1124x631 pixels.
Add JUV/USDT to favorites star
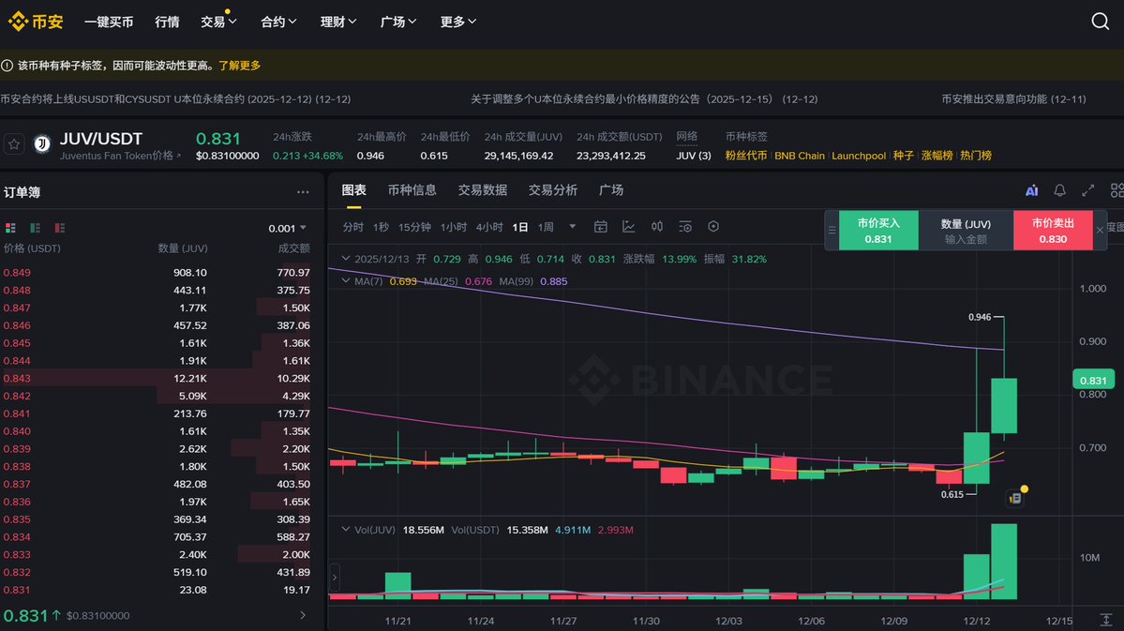pyautogui.click(x=14, y=144)
